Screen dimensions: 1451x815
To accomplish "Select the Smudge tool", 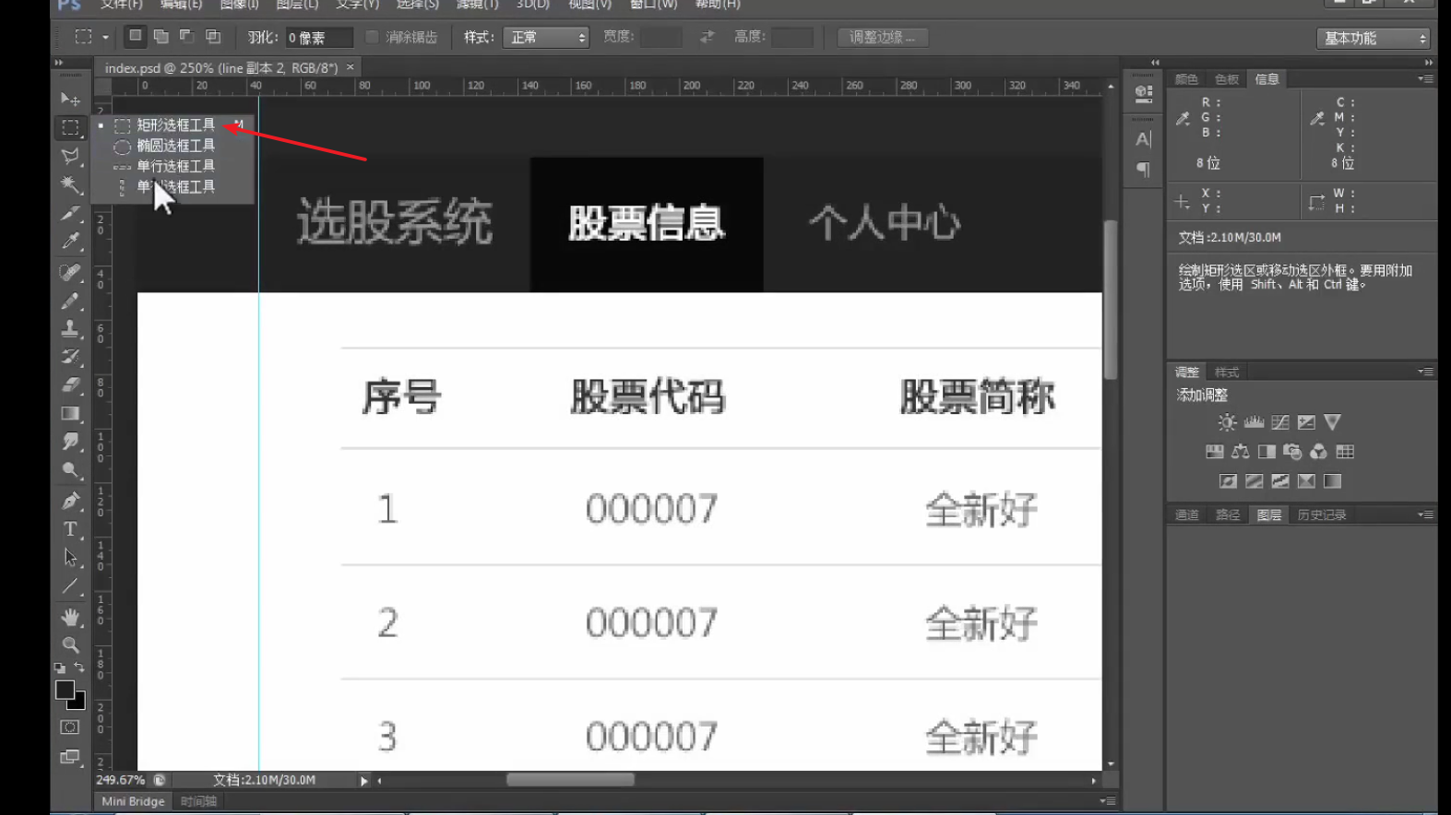I will tap(70, 442).
